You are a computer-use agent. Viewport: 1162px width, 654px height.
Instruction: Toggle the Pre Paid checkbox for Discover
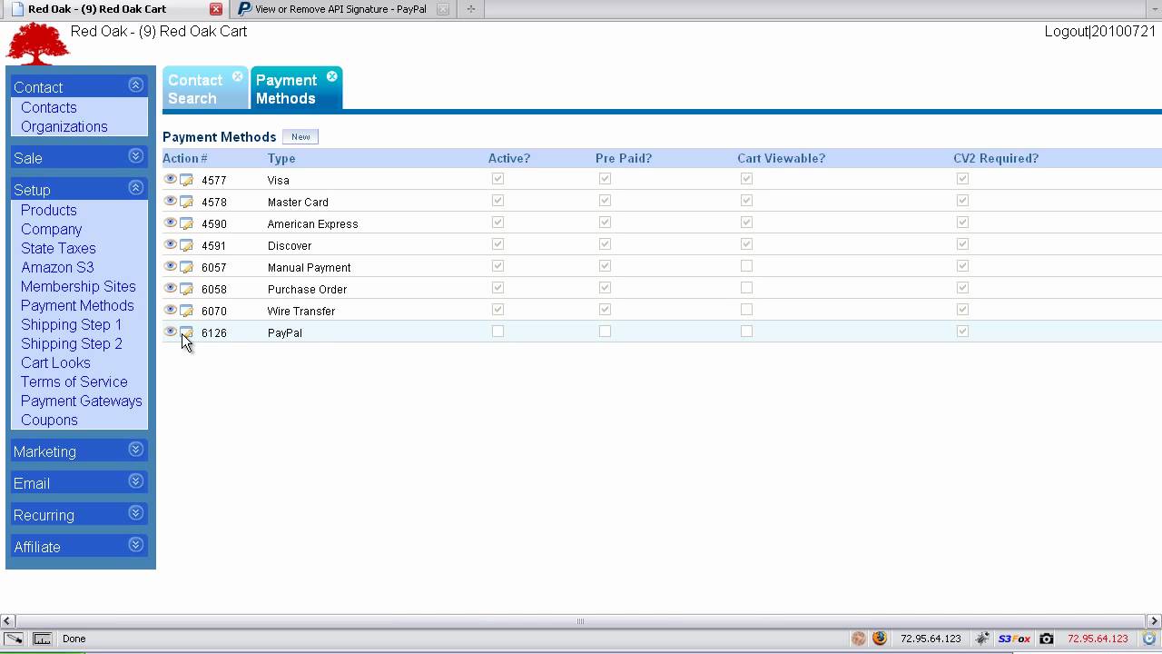(605, 244)
